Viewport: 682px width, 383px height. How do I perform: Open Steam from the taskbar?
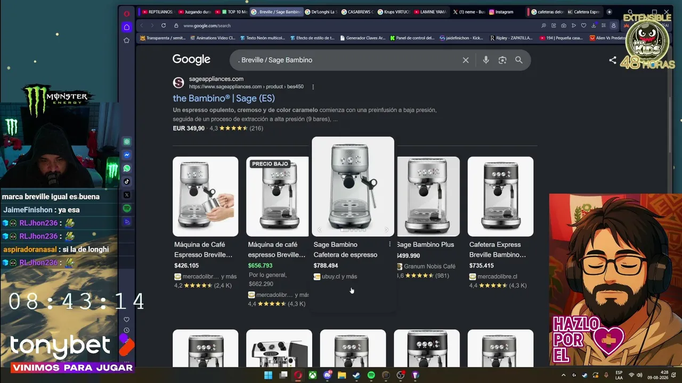356,376
